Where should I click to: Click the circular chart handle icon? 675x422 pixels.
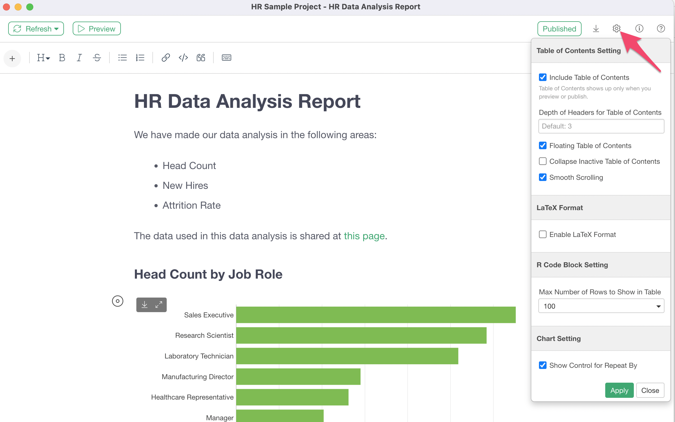[118, 301]
